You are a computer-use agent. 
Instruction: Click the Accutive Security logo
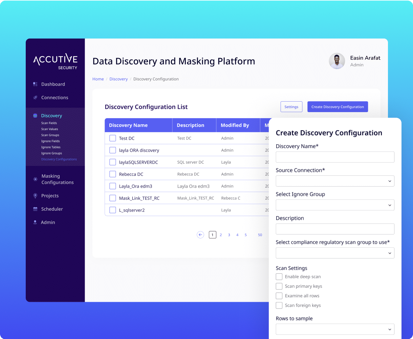(55, 61)
